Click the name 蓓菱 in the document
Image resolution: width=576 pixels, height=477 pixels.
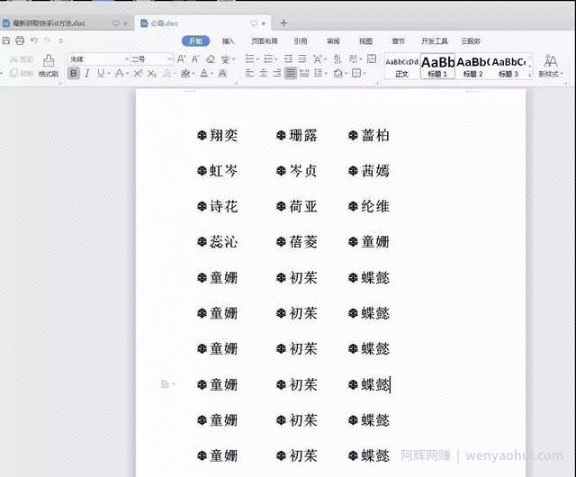click(303, 242)
